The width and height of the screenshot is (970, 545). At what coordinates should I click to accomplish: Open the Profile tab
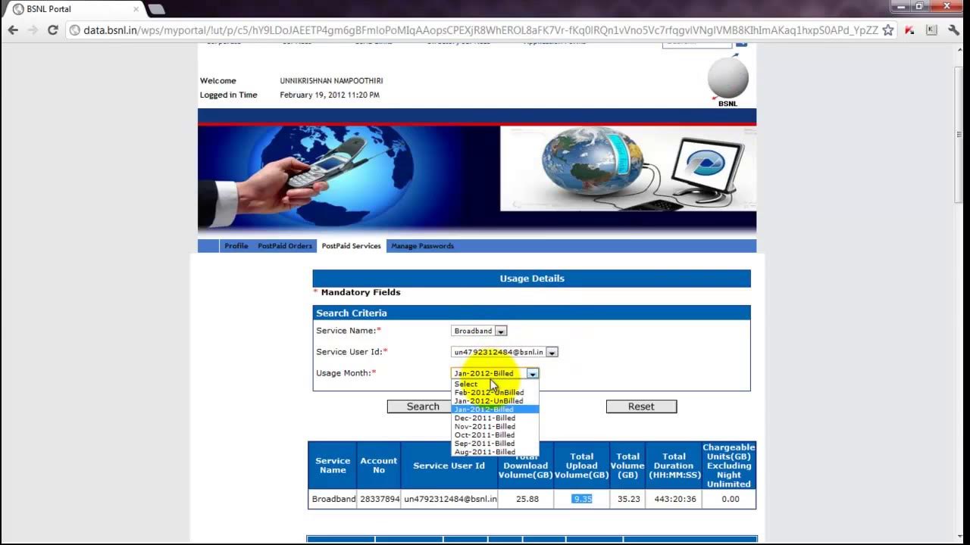pos(236,246)
